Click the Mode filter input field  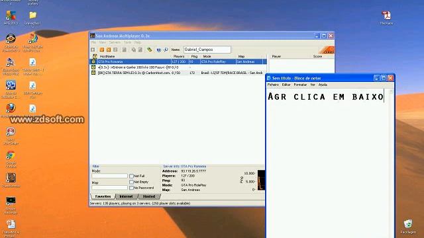pos(109,176)
